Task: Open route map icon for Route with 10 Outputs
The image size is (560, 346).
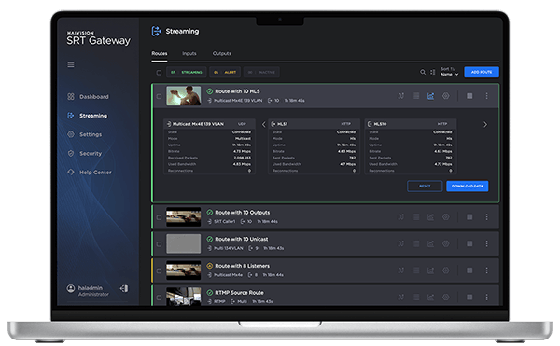Action: pyautogui.click(x=401, y=217)
